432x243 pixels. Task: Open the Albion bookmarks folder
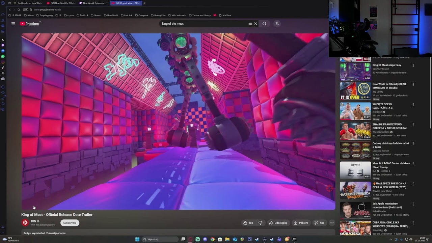pos(29,15)
